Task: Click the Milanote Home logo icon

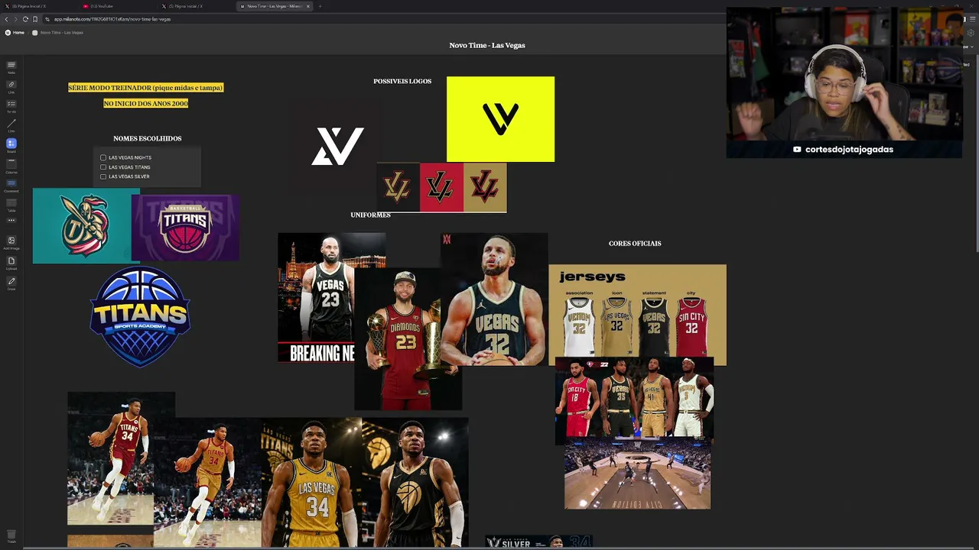Action: 8,33
